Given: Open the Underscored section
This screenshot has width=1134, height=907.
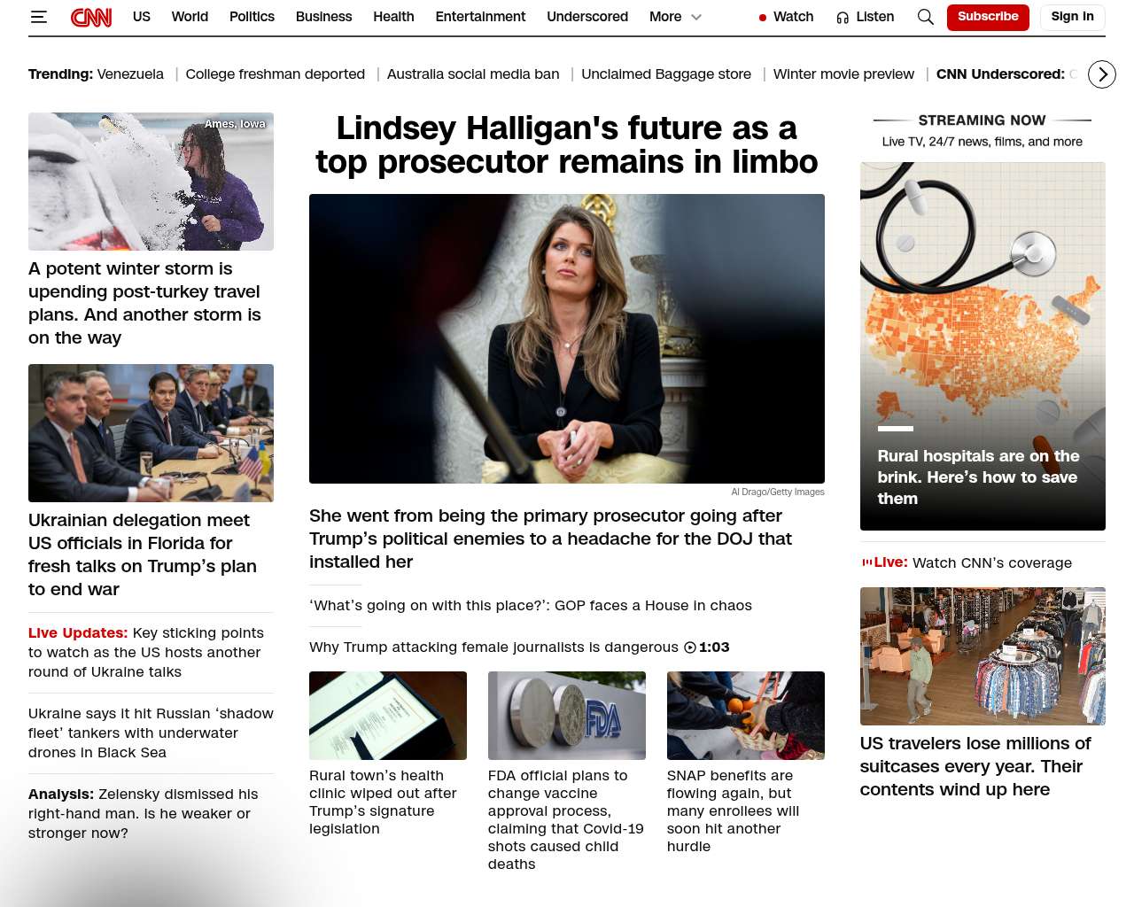Looking at the screenshot, I should [x=587, y=17].
